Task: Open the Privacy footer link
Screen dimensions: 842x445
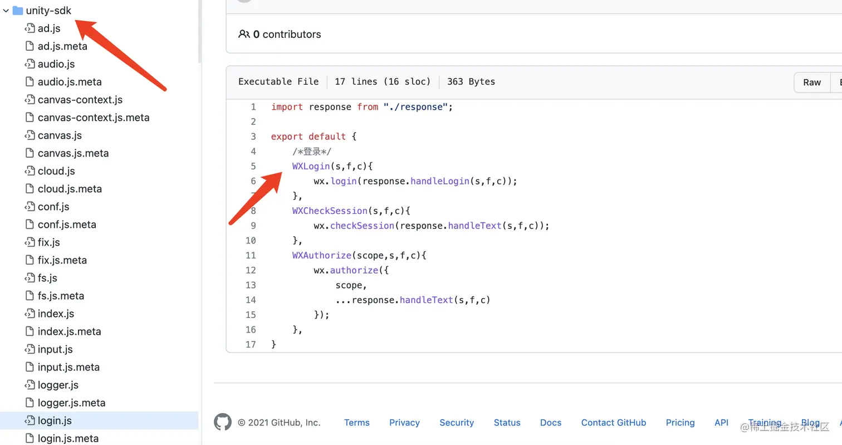Action: click(x=404, y=423)
